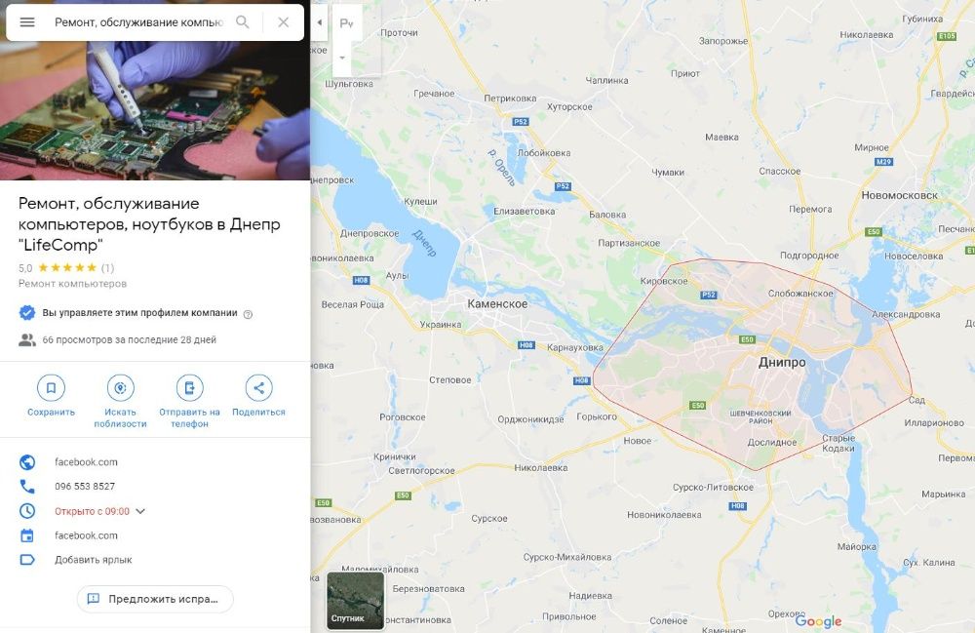Click the business motherboard photo
Image resolution: width=975 pixels, height=633 pixels.
(155, 110)
